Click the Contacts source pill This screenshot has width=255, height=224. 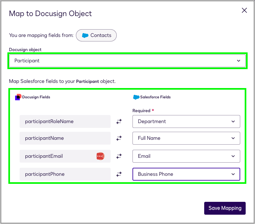[x=96, y=35]
